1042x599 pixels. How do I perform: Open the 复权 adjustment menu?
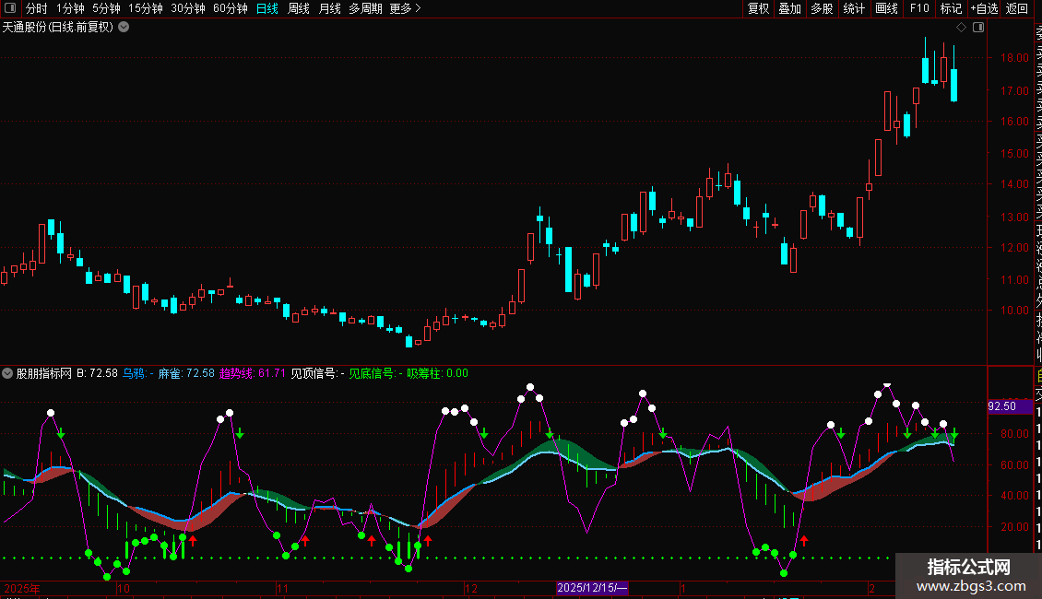(x=758, y=8)
